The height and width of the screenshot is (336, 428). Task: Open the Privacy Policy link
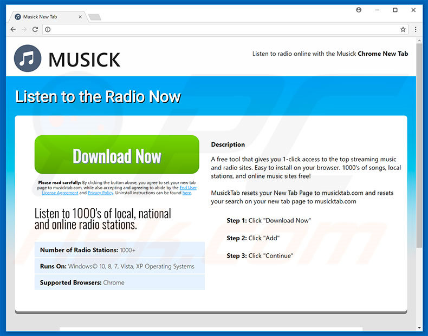coord(100,193)
